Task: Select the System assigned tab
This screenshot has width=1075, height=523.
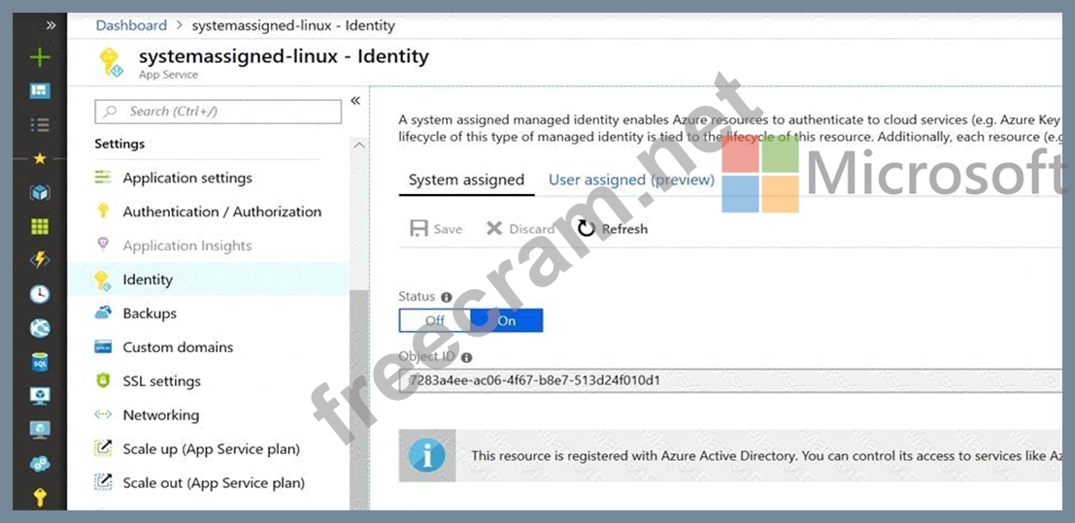Action: (x=466, y=180)
